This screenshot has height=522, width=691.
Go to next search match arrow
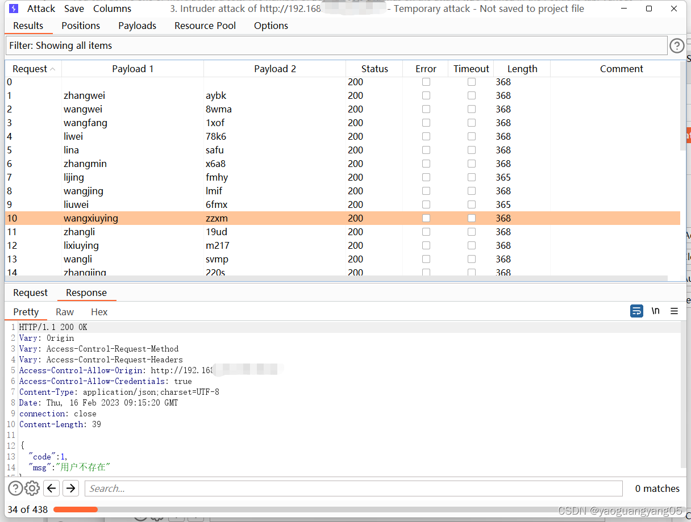coord(70,488)
